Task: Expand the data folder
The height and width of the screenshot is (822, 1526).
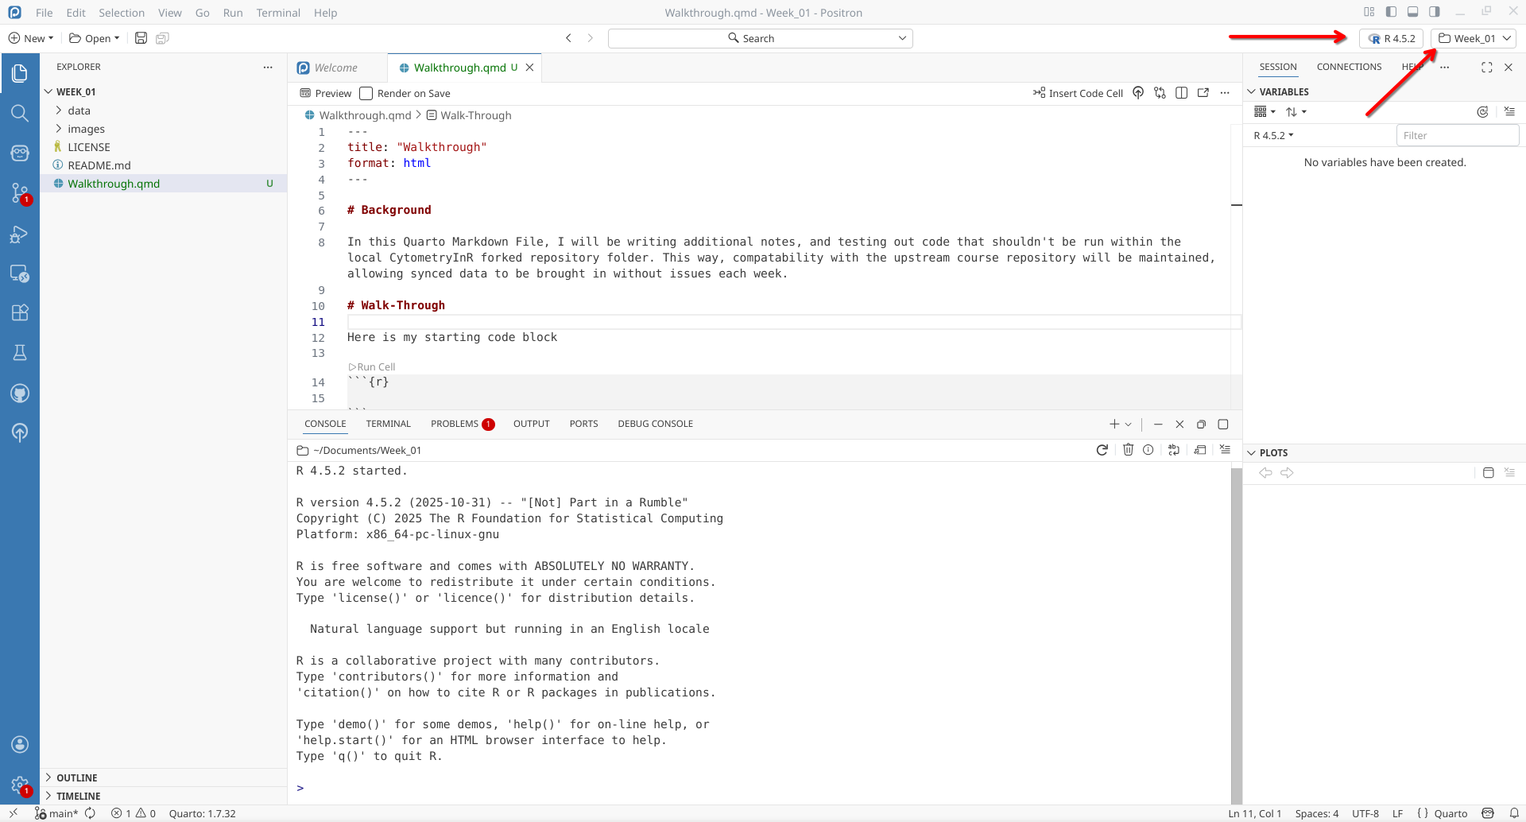Action: click(x=79, y=111)
